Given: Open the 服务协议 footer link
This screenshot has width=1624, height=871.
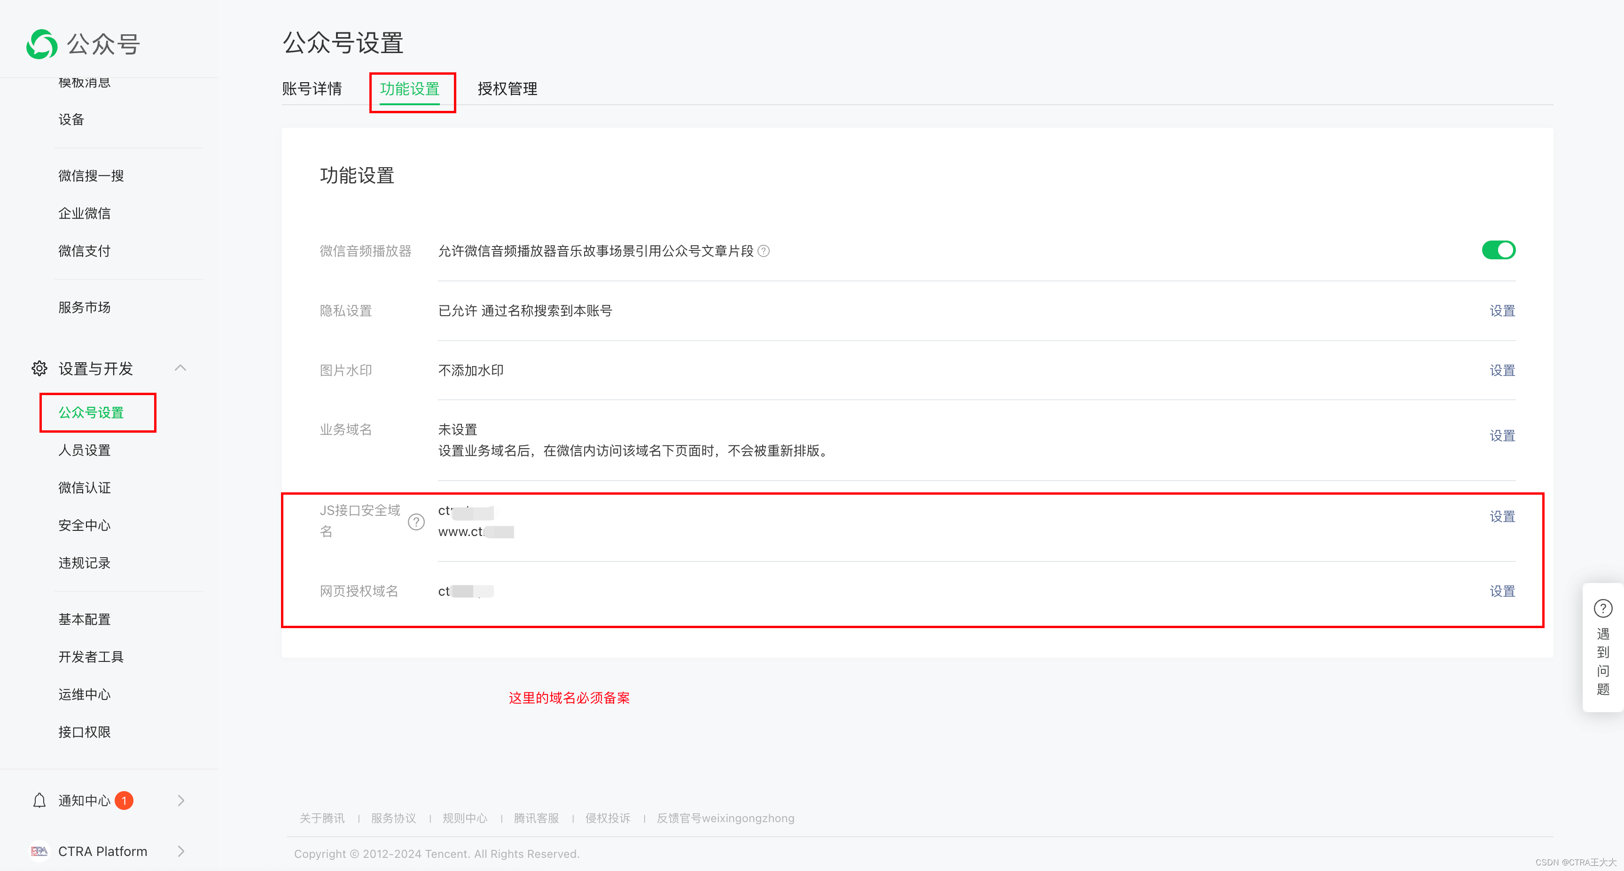Looking at the screenshot, I should coord(393,818).
